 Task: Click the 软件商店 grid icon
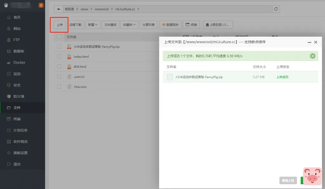[x=9, y=141]
